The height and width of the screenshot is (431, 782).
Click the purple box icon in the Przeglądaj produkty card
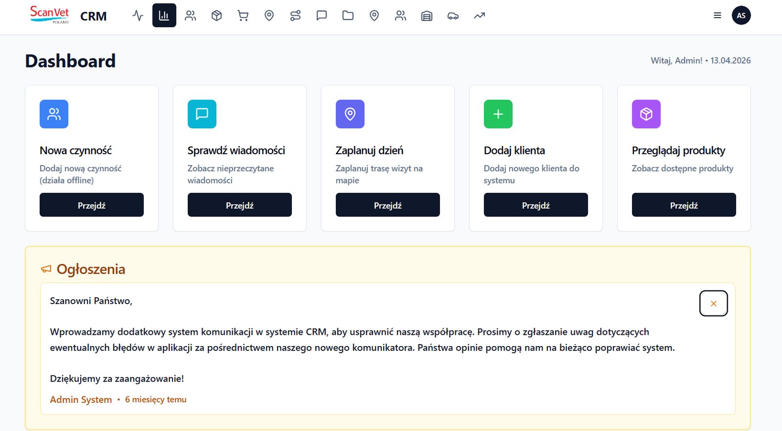click(x=646, y=114)
